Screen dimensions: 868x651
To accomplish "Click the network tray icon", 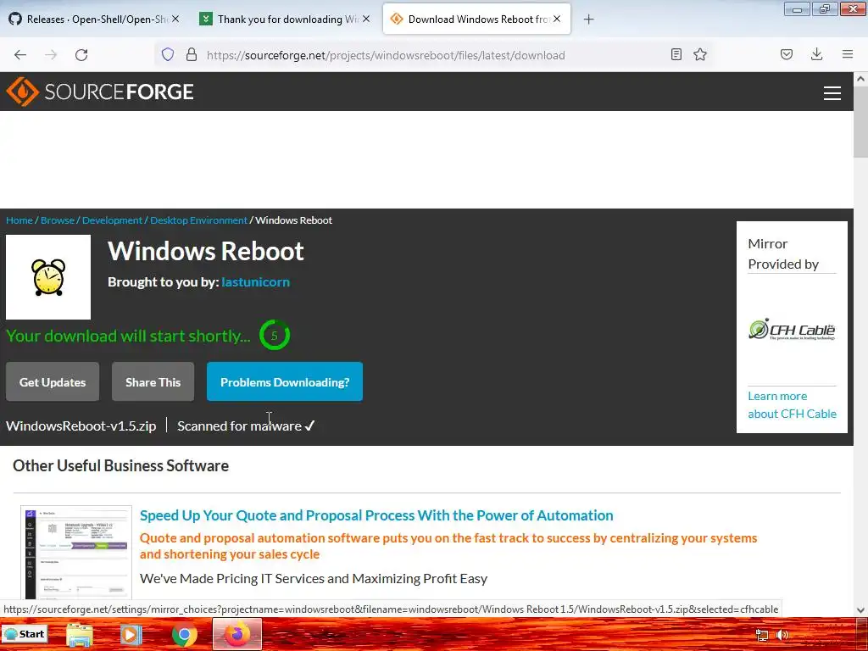I will pos(762,635).
